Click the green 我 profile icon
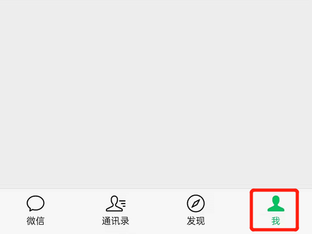This screenshot has height=234, width=312. (276, 203)
